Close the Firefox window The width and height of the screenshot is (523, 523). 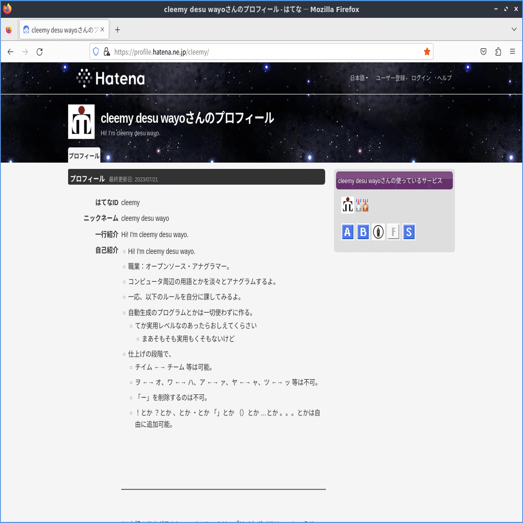coord(516,9)
